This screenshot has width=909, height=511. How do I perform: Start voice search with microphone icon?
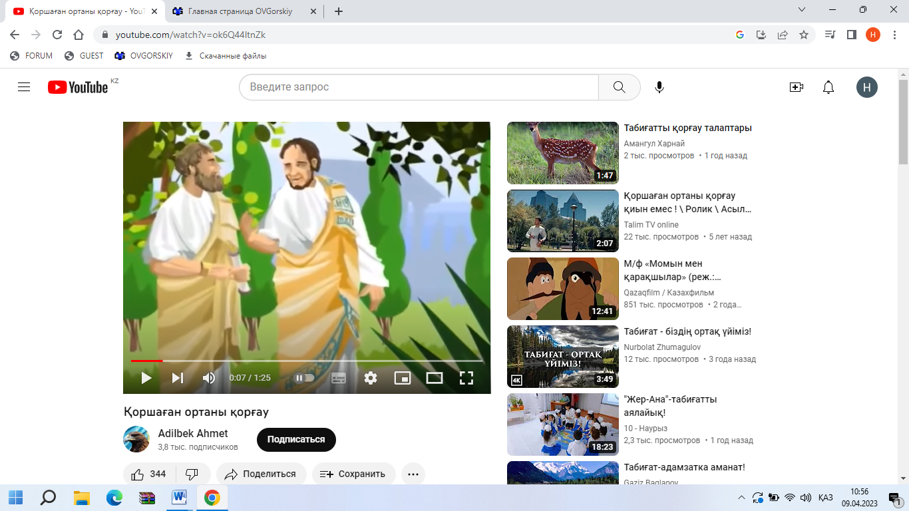coord(659,87)
